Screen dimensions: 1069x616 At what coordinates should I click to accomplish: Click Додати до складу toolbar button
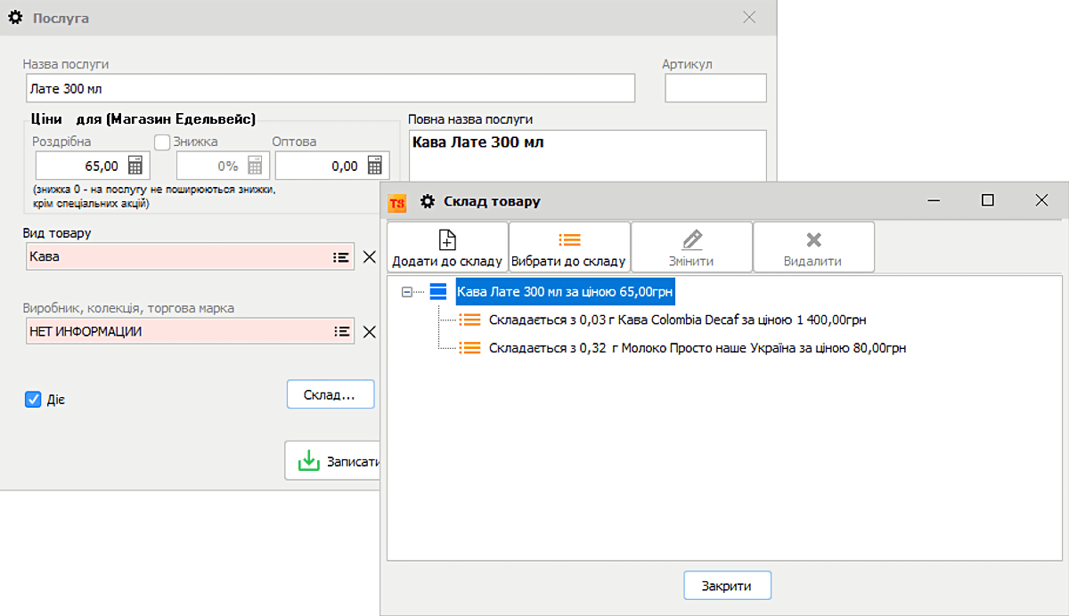click(447, 247)
